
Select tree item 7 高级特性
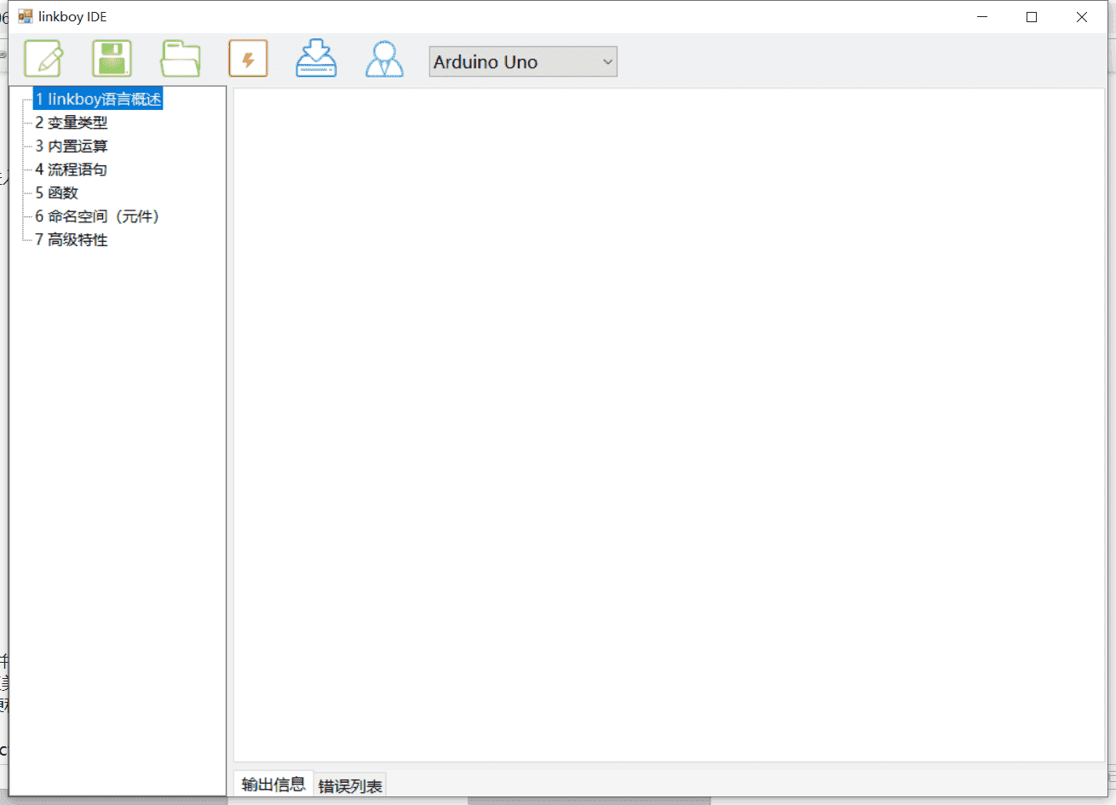72,239
